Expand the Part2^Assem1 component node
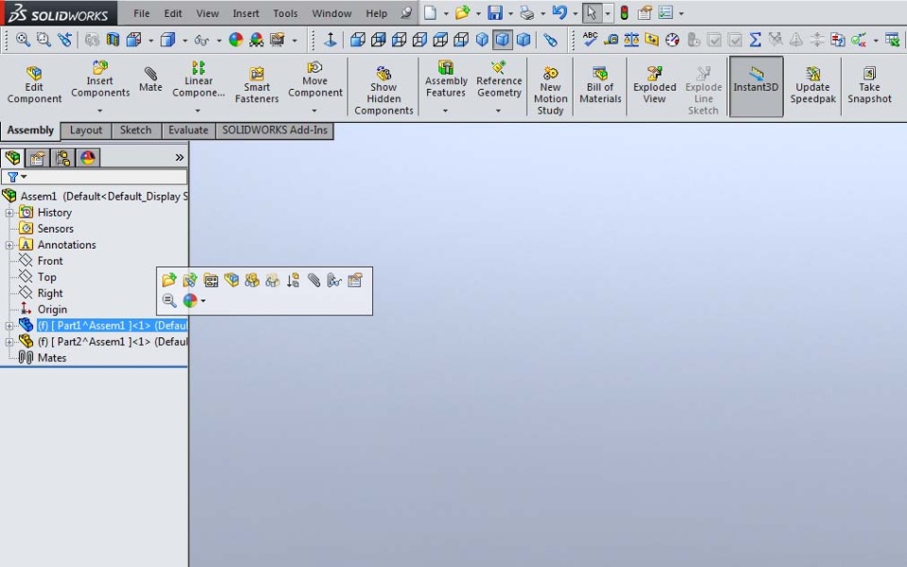 click(9, 342)
